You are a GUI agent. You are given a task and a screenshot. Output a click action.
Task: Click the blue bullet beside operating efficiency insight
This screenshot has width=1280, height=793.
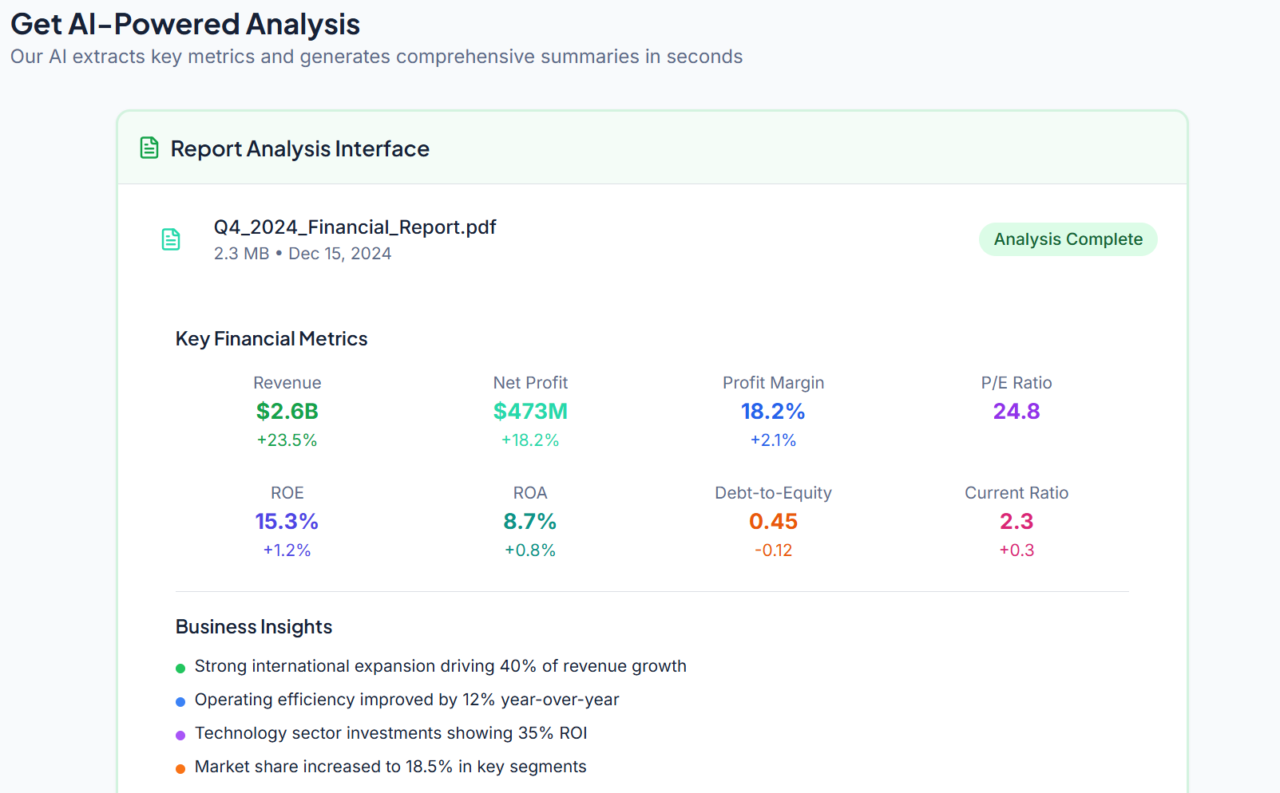pos(180,700)
